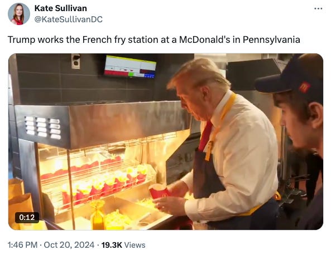Click the 0:12 video duration badge
The width and height of the screenshot is (331, 255).
[x=27, y=217]
